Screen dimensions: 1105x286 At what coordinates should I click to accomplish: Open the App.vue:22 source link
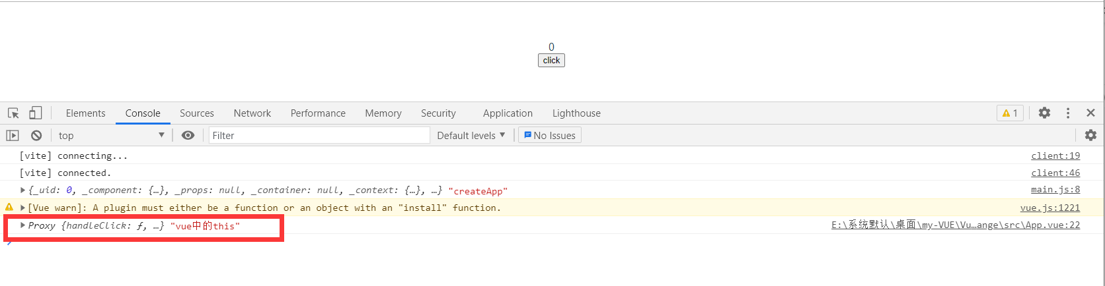[x=956, y=225]
